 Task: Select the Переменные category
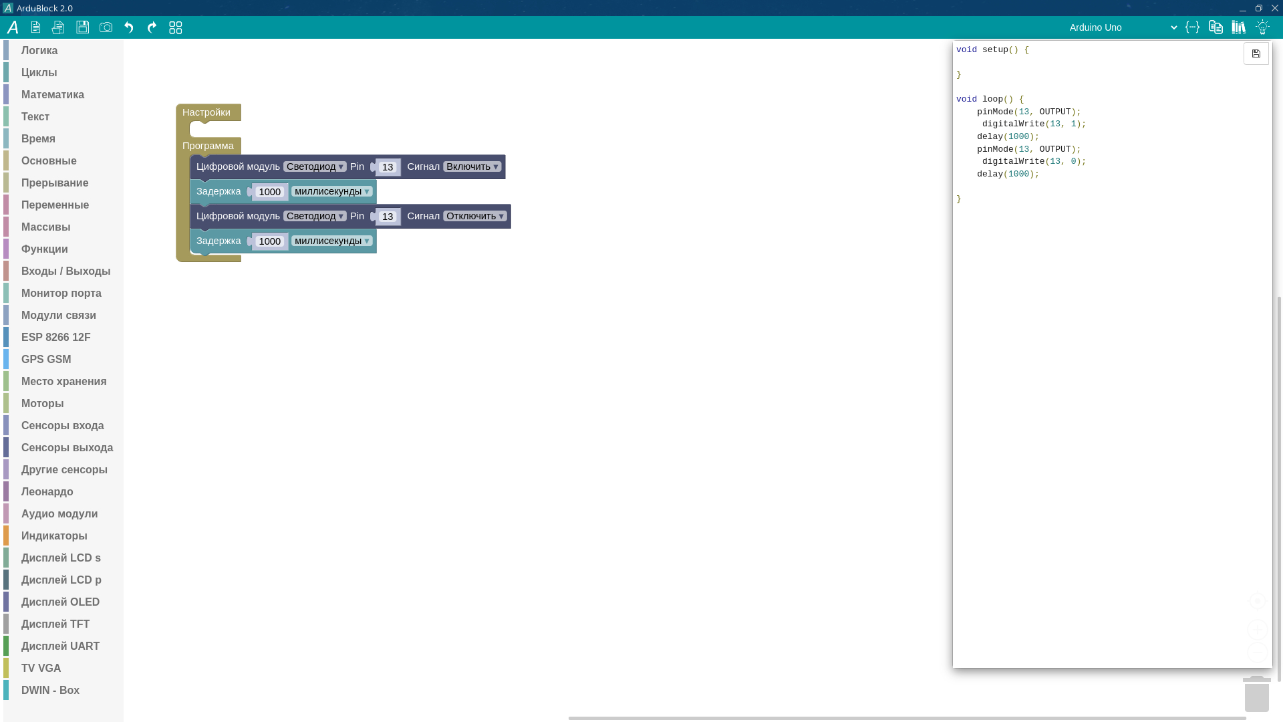63,205
